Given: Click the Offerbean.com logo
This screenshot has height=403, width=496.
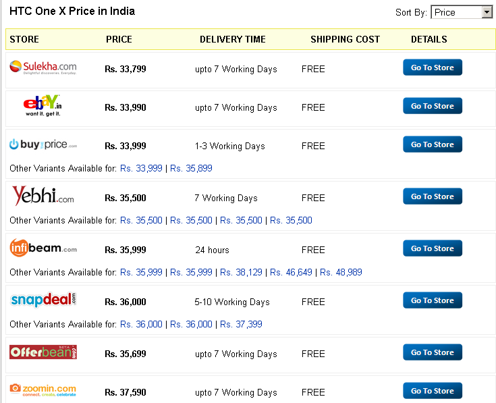Looking at the screenshot, I should 43,352.
